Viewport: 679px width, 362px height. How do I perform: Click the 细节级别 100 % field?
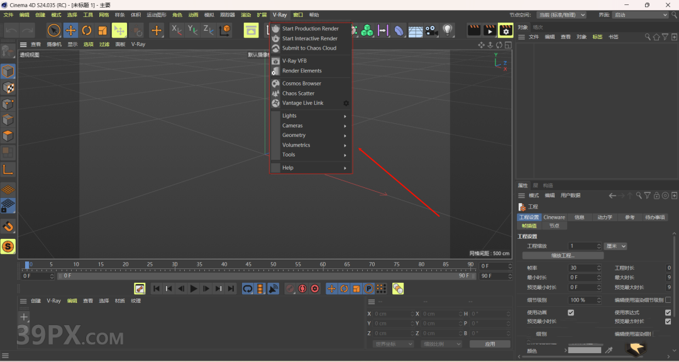coord(585,300)
